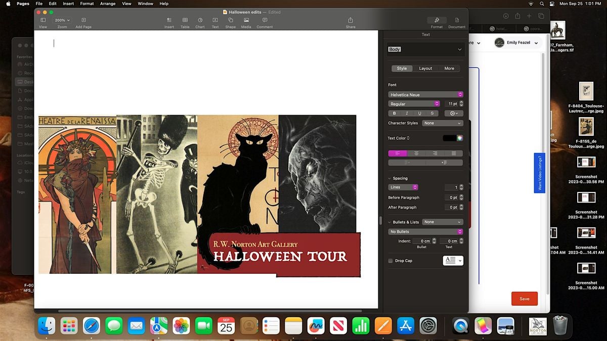Add a Comment from the toolbar
The image size is (607, 341).
(x=265, y=20)
